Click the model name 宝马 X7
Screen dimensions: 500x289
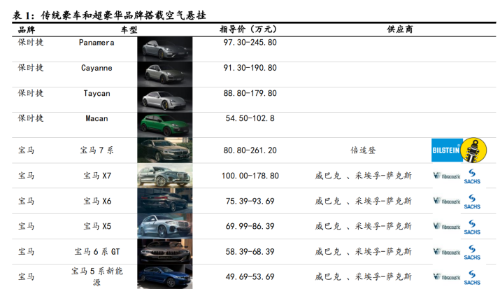[x=97, y=176]
